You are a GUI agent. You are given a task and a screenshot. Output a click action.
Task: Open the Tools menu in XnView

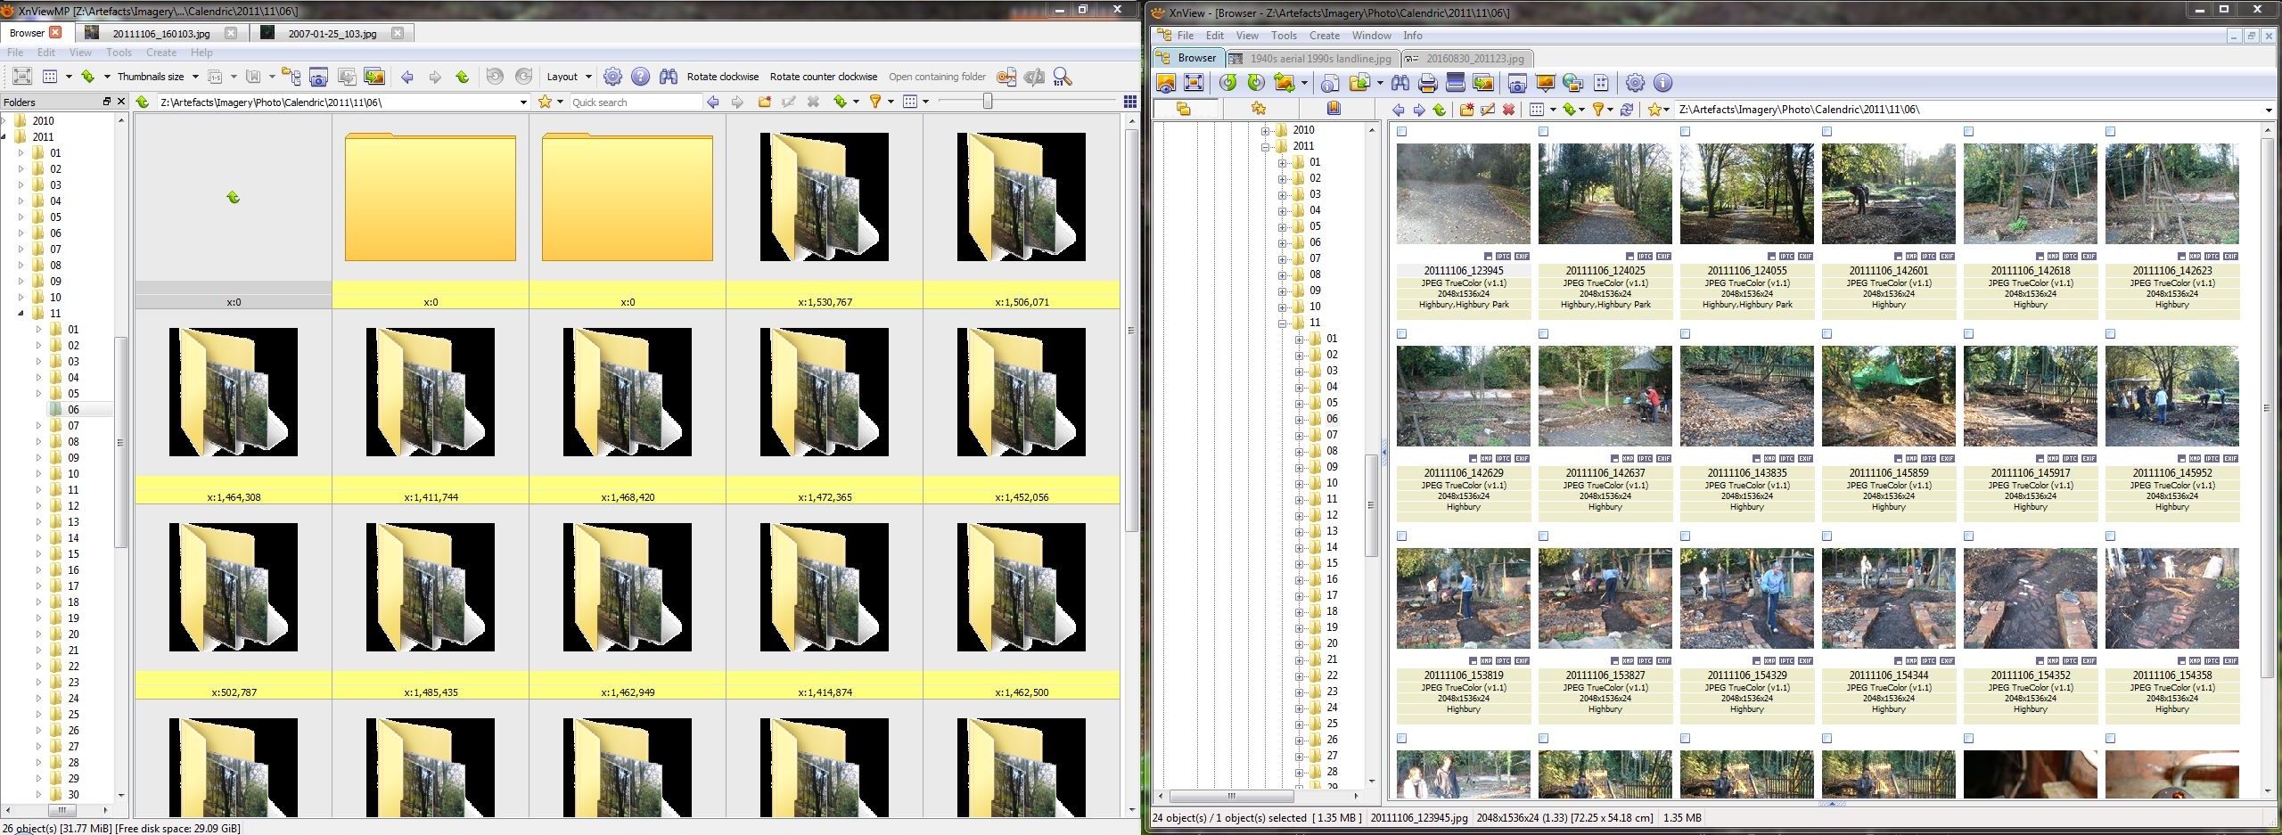(1284, 36)
